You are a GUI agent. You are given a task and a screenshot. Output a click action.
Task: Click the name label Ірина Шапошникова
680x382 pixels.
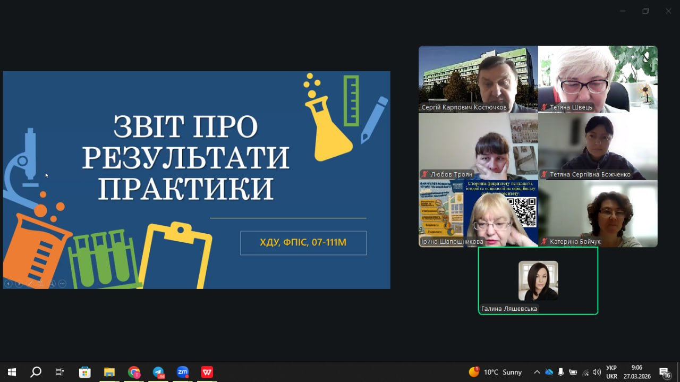pyautogui.click(x=452, y=242)
